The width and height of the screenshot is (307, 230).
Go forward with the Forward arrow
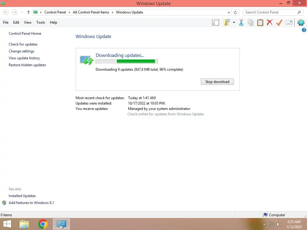pos(14,12)
